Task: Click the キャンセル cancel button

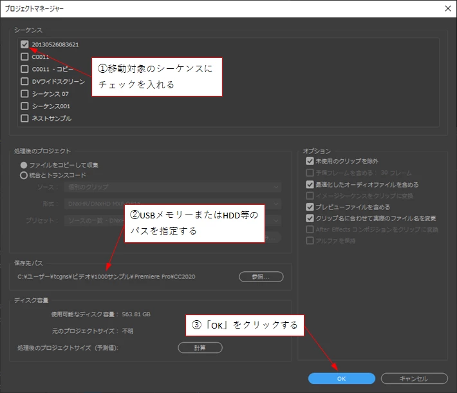Action: pos(414,378)
